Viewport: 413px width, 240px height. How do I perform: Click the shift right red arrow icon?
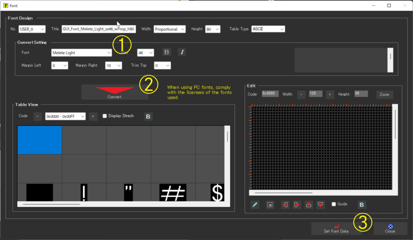(297, 205)
